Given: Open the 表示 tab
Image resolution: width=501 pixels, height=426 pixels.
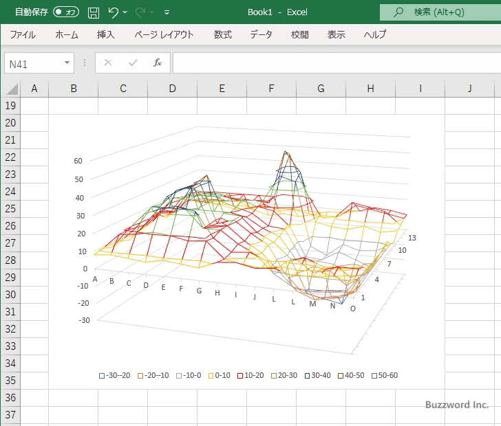Looking at the screenshot, I should click(x=336, y=34).
